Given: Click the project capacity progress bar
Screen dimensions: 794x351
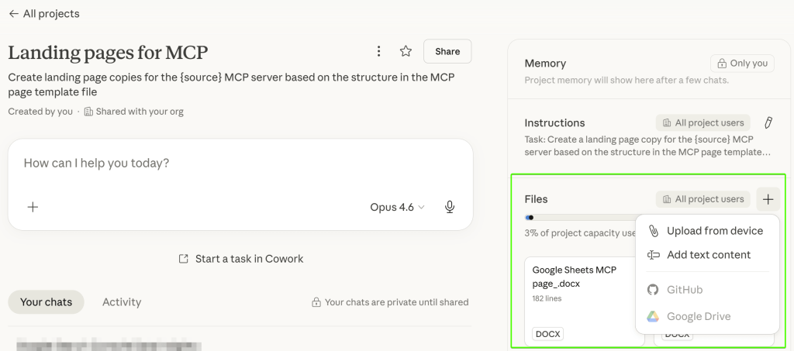Looking at the screenshot, I should point(580,218).
